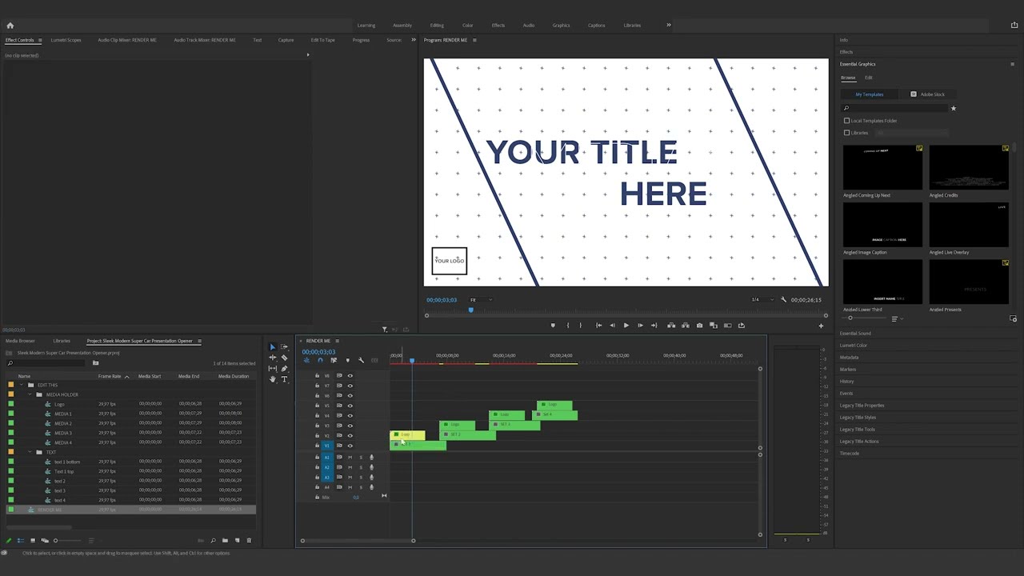
Task: Toggle snap in timeline magnet icon
Action: pyautogui.click(x=320, y=360)
